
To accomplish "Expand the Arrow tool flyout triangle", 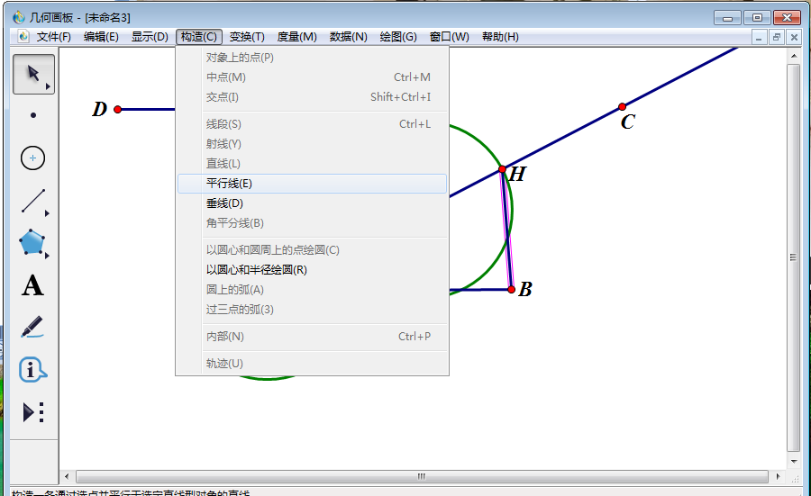I will [x=48, y=86].
